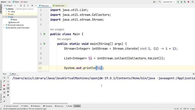Collapse the src folder
Image resolution: width=195 pixels, height=110 pixels.
6,17
